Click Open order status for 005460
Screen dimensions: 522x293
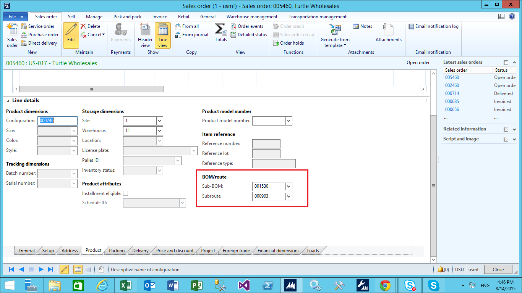[x=505, y=77]
